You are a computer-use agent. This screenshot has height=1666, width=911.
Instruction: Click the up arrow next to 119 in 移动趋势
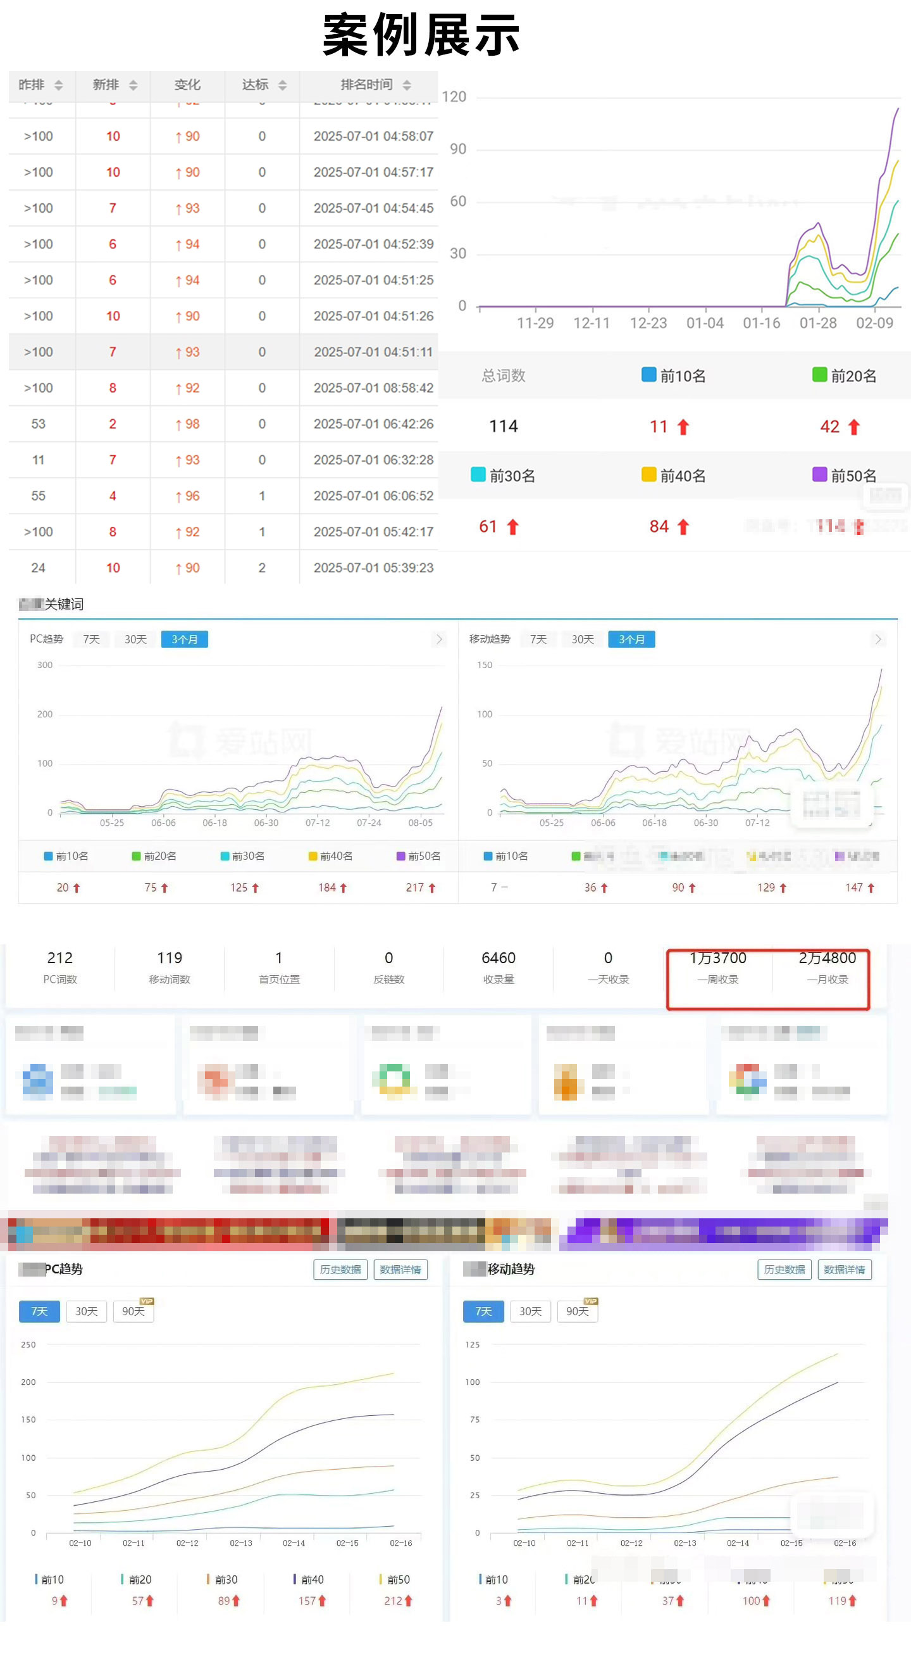click(x=852, y=1601)
